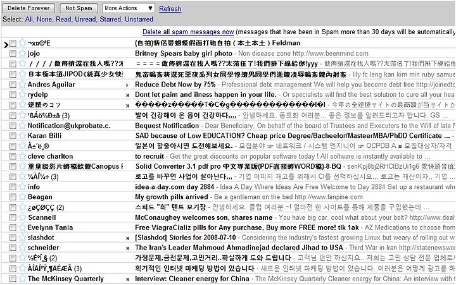Screen dimensions: 456x285
Task: Select All messages link
Action: pyautogui.click(x=28, y=19)
